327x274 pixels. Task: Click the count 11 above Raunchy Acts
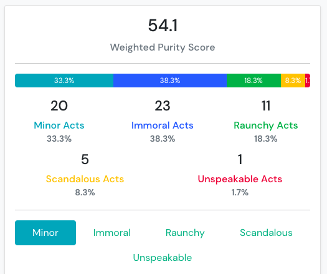266,105
